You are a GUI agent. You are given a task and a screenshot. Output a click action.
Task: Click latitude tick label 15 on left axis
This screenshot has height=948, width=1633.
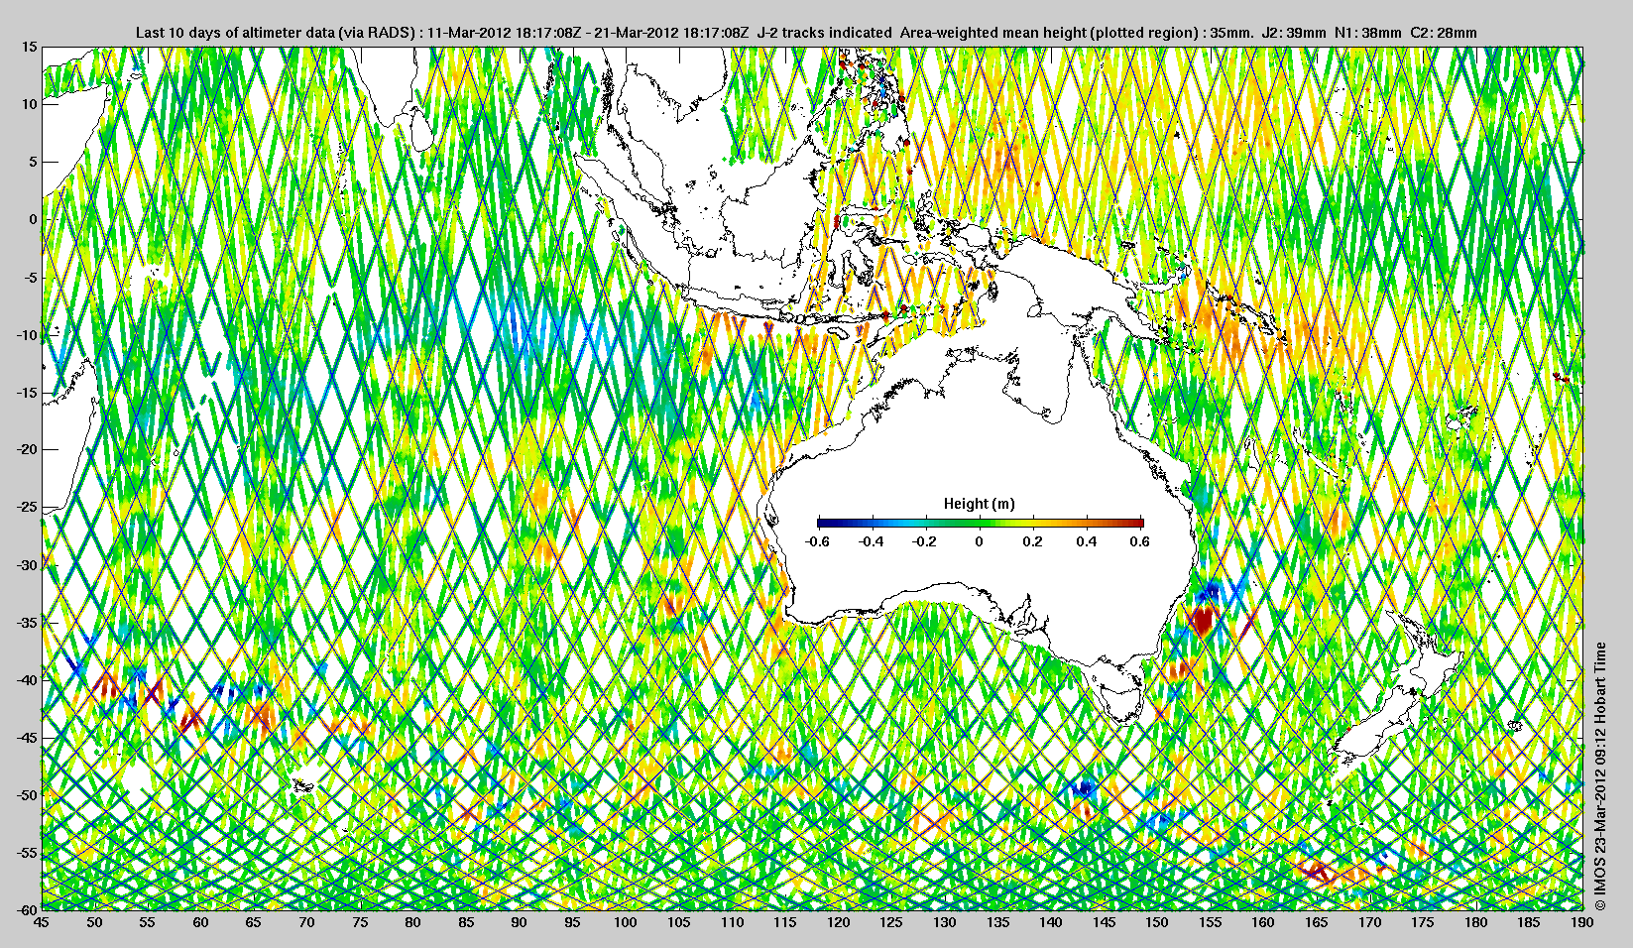[x=29, y=47]
